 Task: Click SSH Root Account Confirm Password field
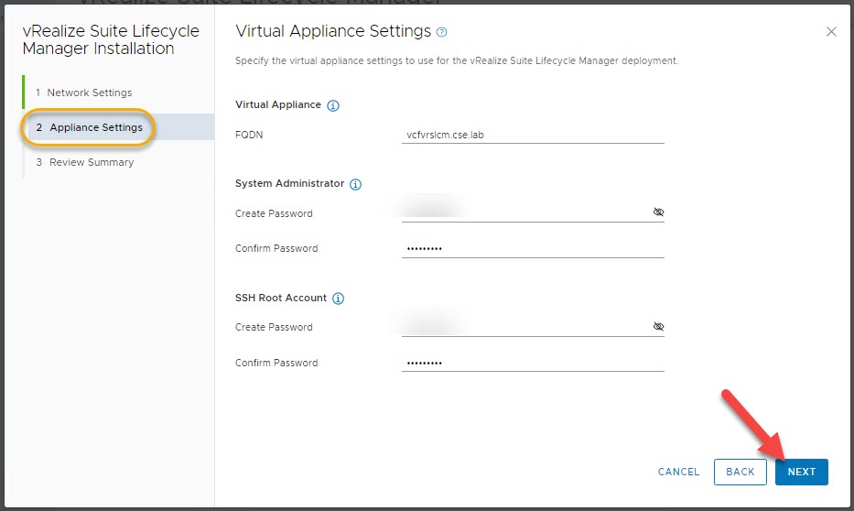click(x=531, y=363)
